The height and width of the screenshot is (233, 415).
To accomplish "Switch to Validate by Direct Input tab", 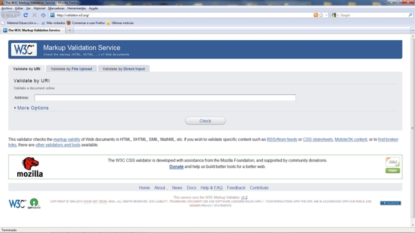I will pos(123,69).
